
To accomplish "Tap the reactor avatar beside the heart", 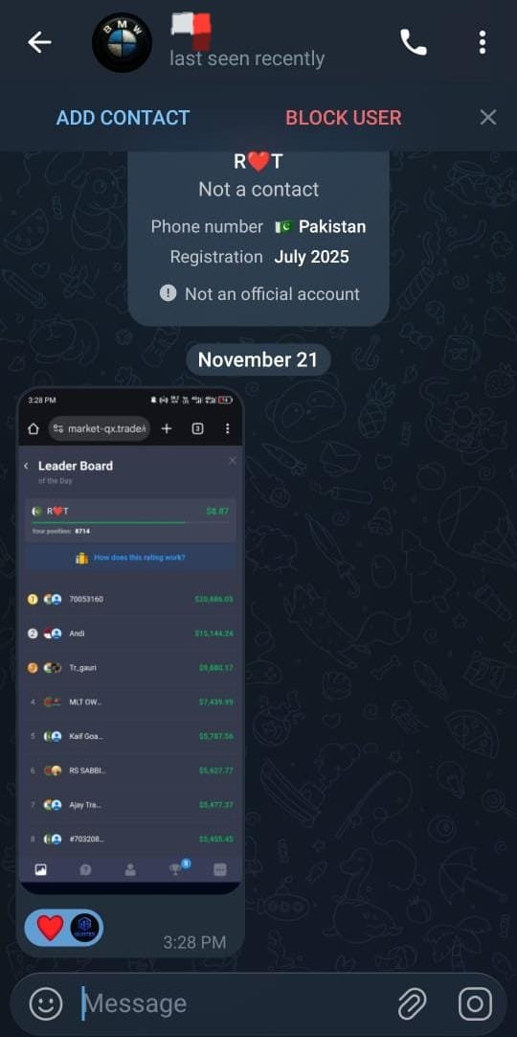I will 84,928.
